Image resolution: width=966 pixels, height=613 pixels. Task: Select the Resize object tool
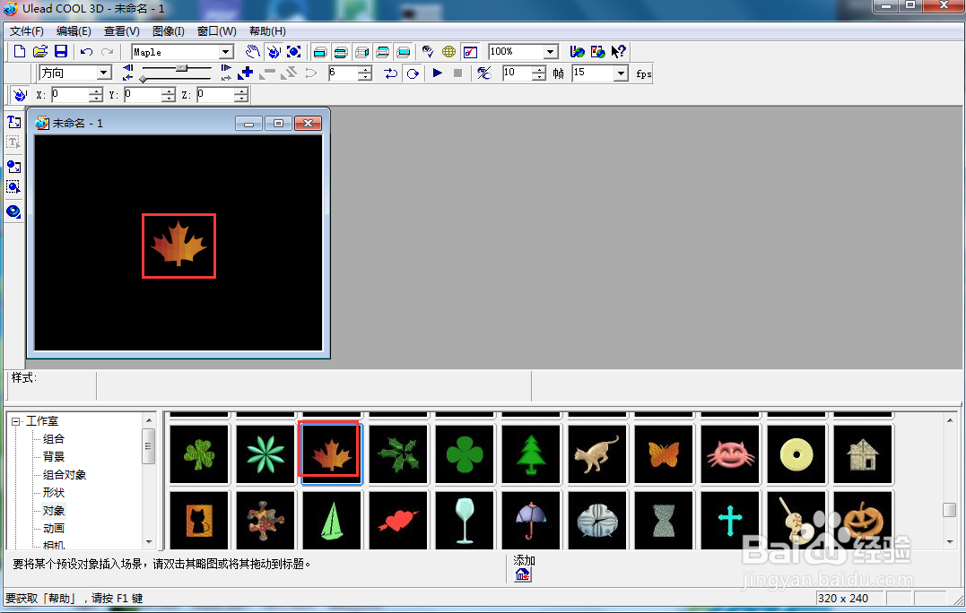pyautogui.click(x=294, y=52)
